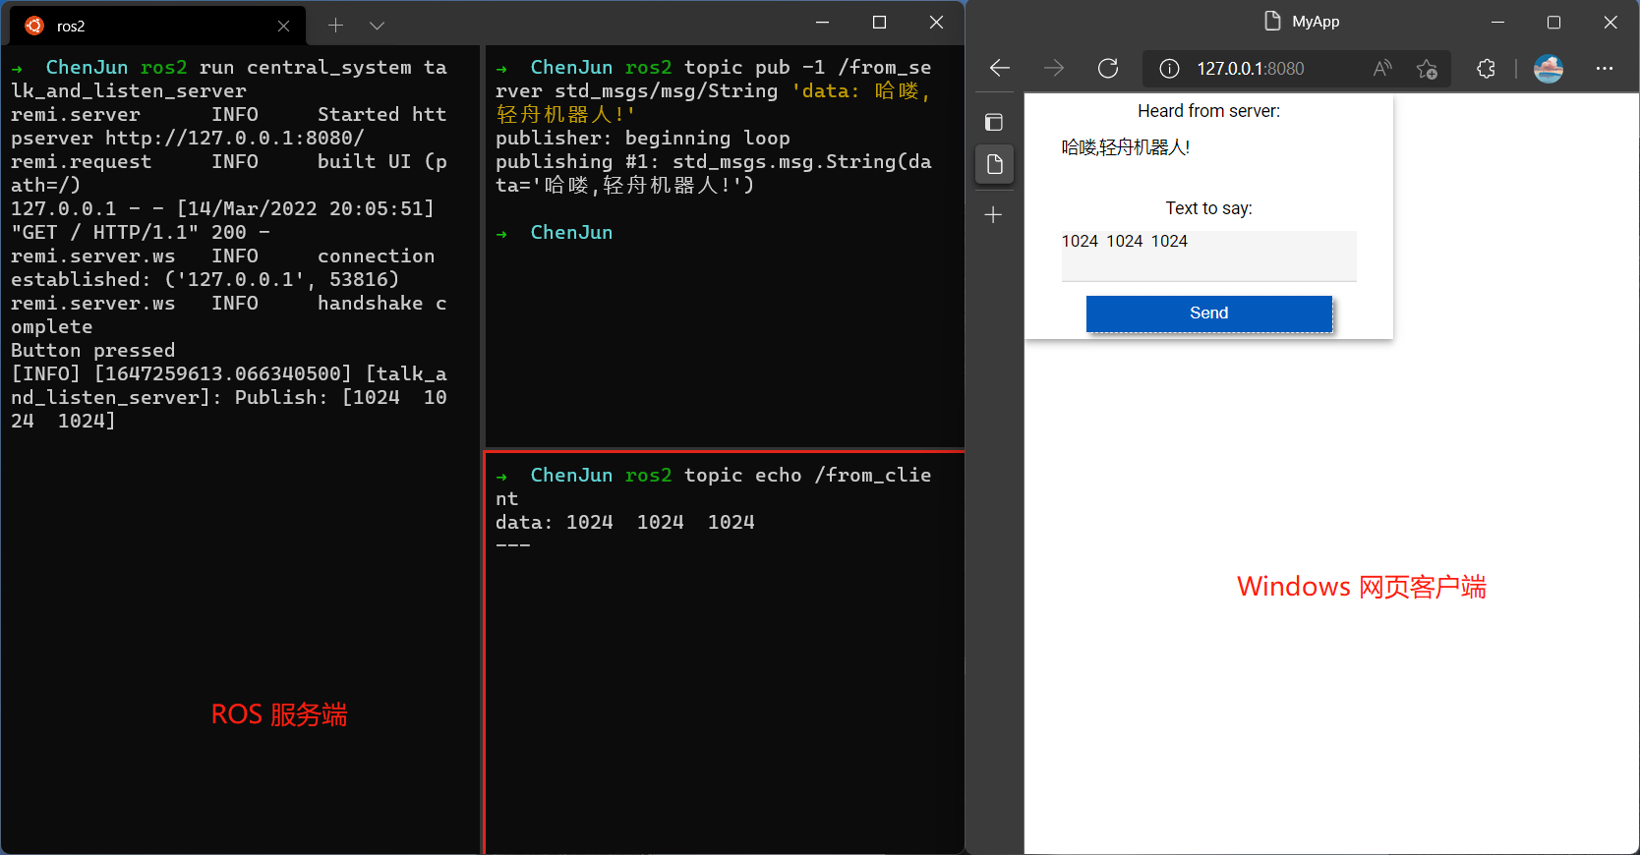Click the blue Send button
The image size is (1640, 855).
pos(1209,313)
